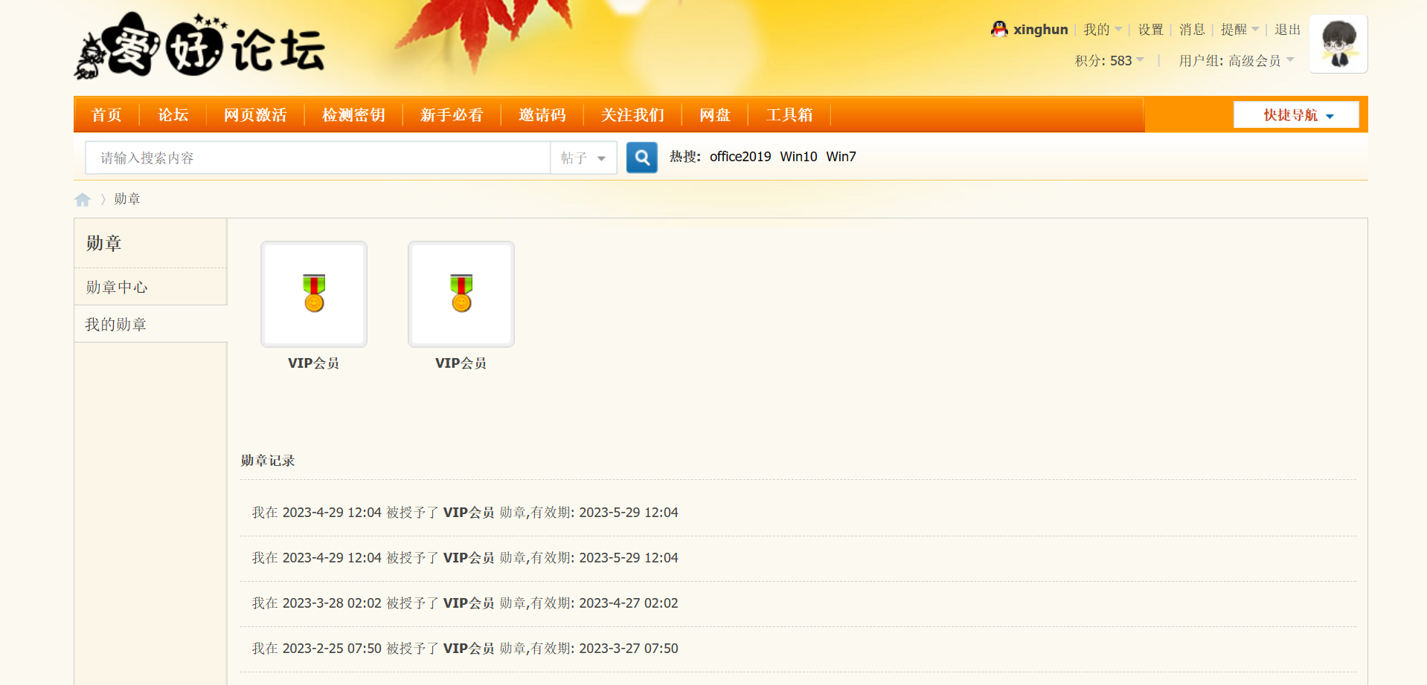
Task: Open the 工具箱 menu item
Action: click(789, 114)
